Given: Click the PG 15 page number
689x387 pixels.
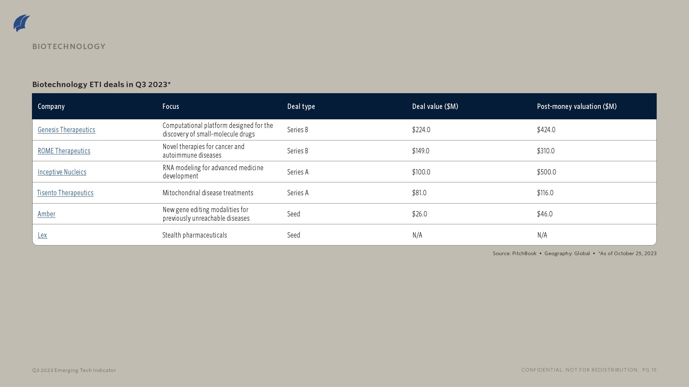Looking at the screenshot, I should (x=649, y=370).
